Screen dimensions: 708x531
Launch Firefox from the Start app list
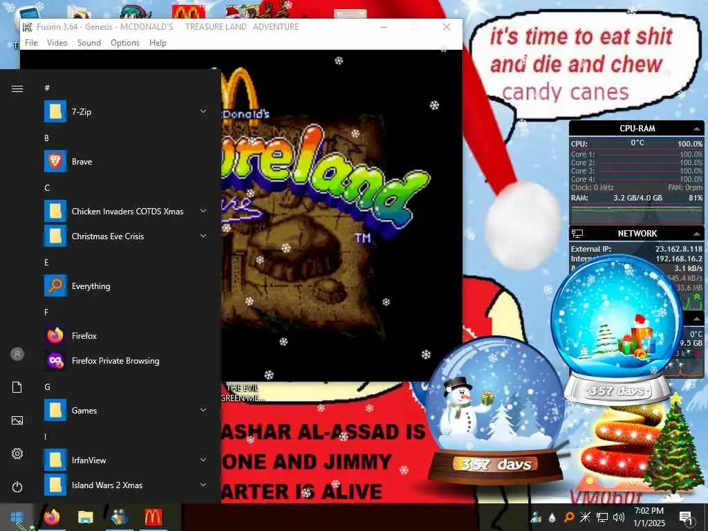coord(55,335)
